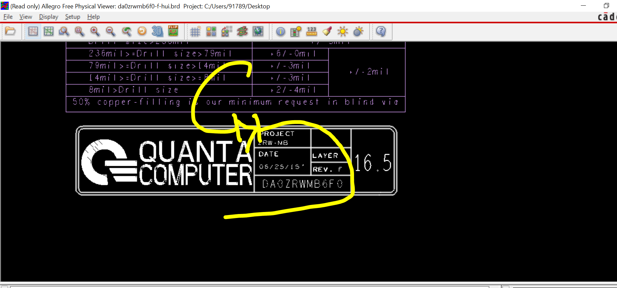The width and height of the screenshot is (617, 288).
Task: Zoom in with the plus magnifier
Action: point(95,31)
